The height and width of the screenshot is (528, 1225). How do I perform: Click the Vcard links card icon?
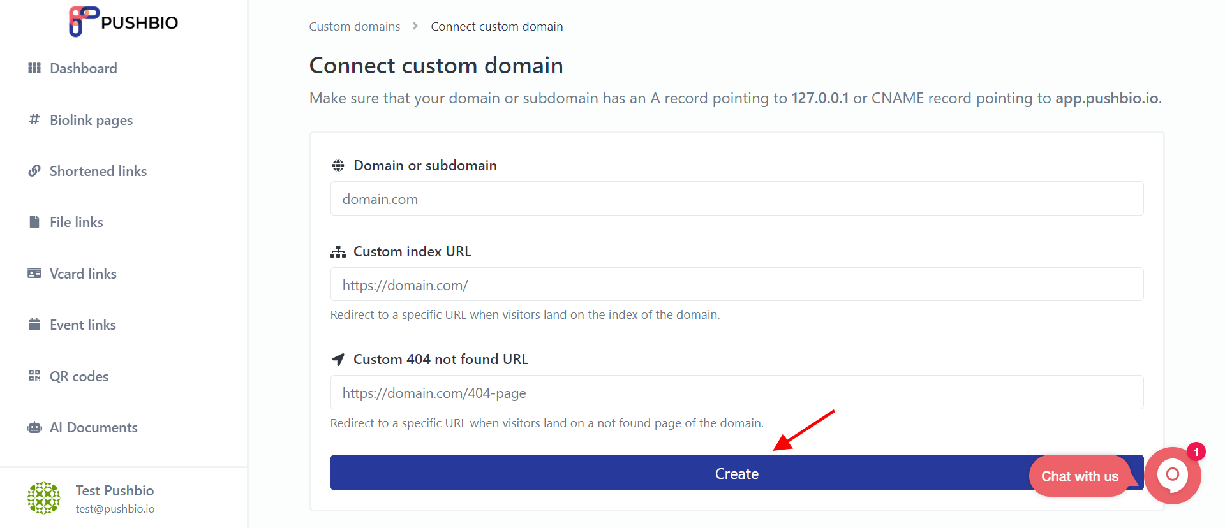pos(34,273)
